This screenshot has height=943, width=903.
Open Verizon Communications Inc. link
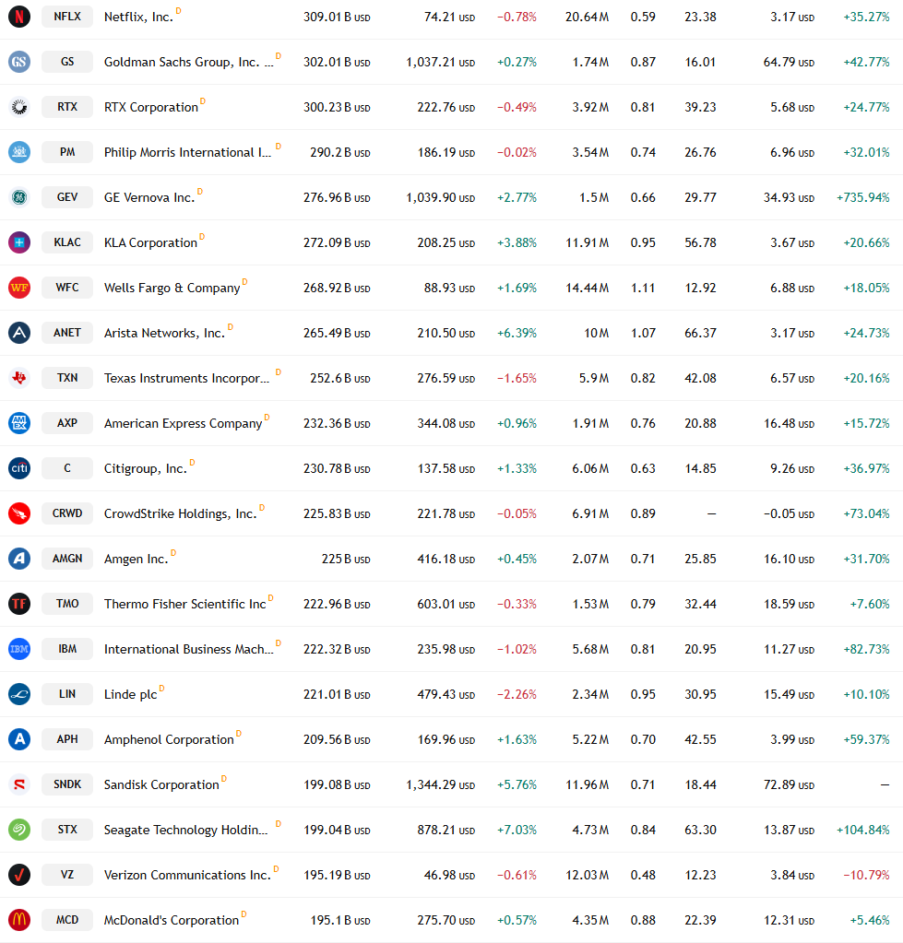(x=187, y=875)
